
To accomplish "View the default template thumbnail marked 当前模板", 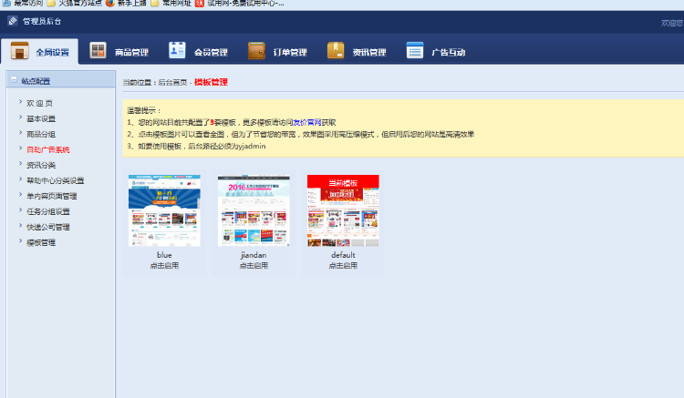I will point(343,210).
